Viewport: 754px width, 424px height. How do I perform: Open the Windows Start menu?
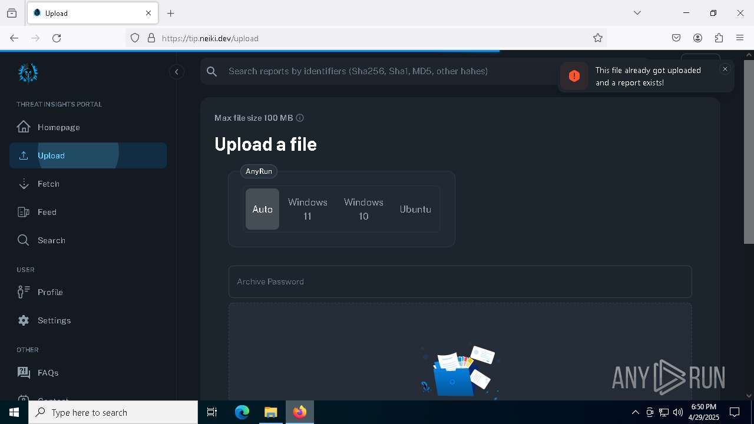pyautogui.click(x=14, y=412)
